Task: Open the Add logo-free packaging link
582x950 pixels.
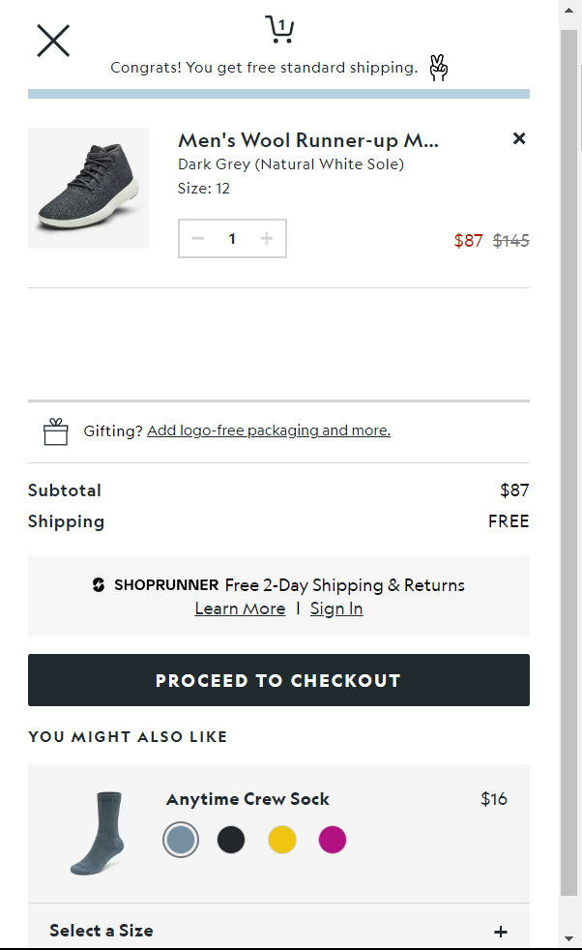Action: [x=269, y=430]
